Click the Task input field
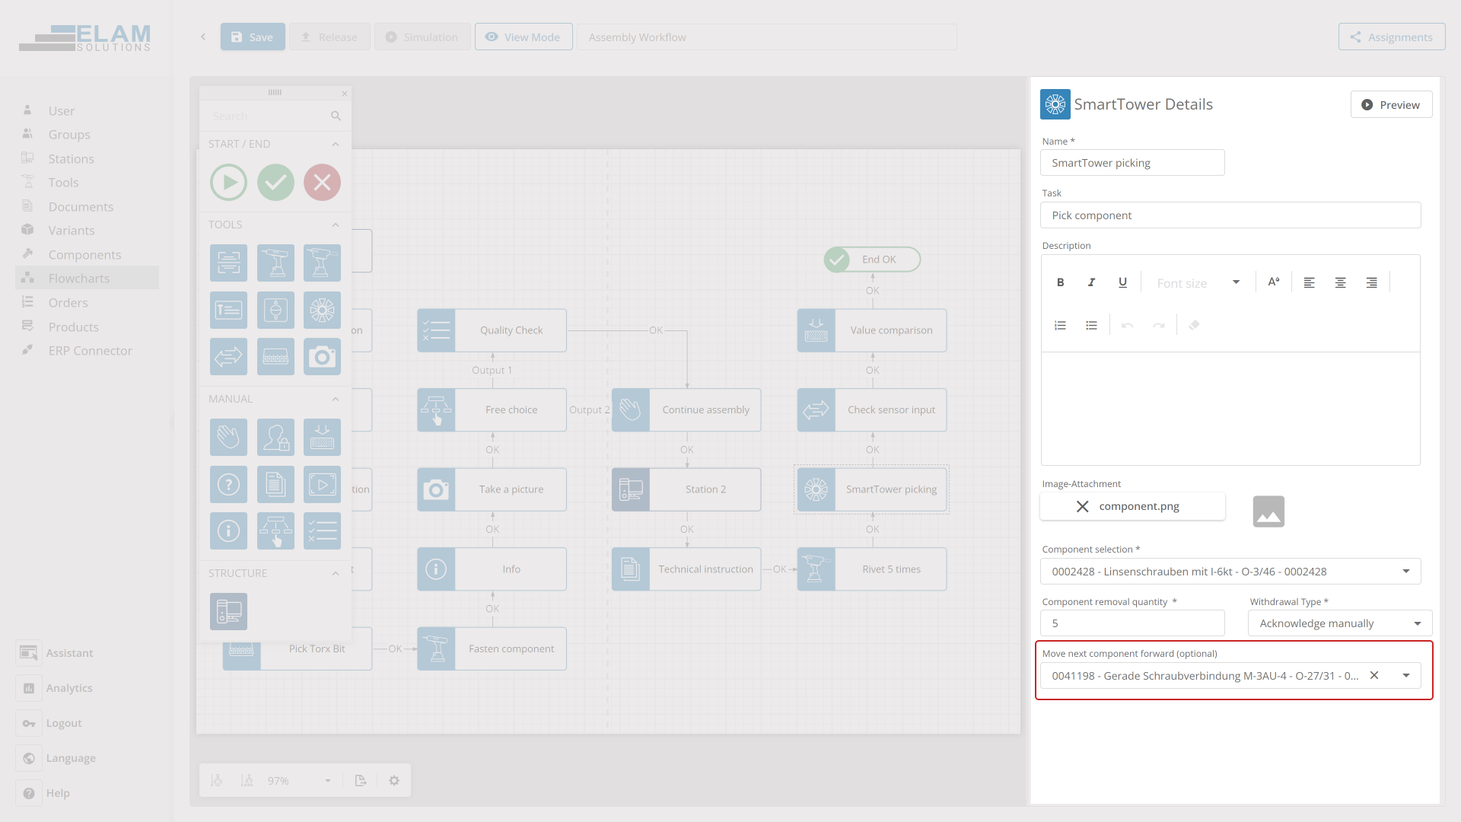The image size is (1461, 822). [x=1230, y=215]
